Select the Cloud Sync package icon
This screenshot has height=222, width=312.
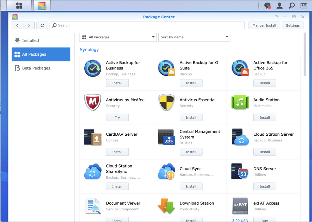[166, 171]
